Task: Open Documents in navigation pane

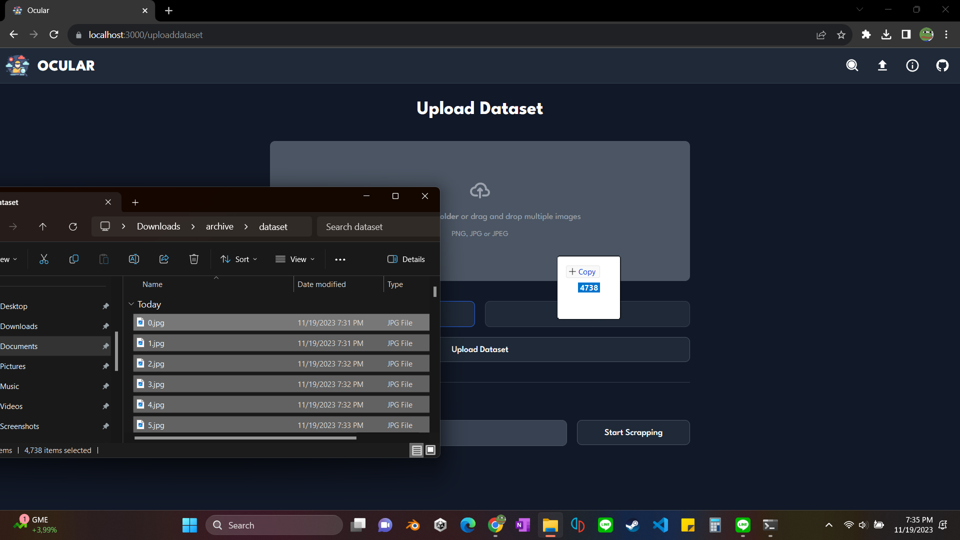Action: (x=19, y=346)
